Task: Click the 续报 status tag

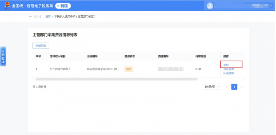Action: pyautogui.click(x=129, y=69)
